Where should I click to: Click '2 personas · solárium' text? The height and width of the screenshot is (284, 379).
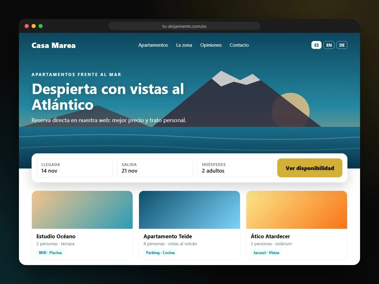[271, 244]
